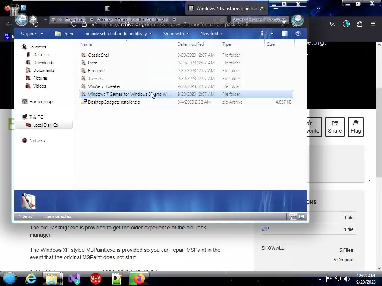
Task: Open Firefox List all tabs chevron
Action: click(x=319, y=8)
